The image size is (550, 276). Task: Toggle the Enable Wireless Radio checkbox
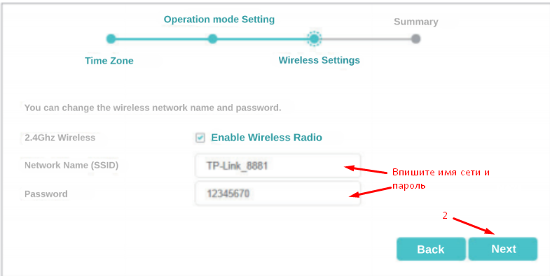[x=200, y=138]
